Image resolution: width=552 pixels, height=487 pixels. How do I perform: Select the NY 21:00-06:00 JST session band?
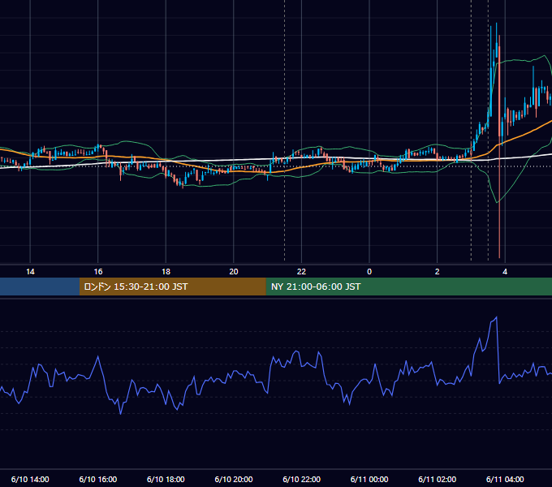408,287
